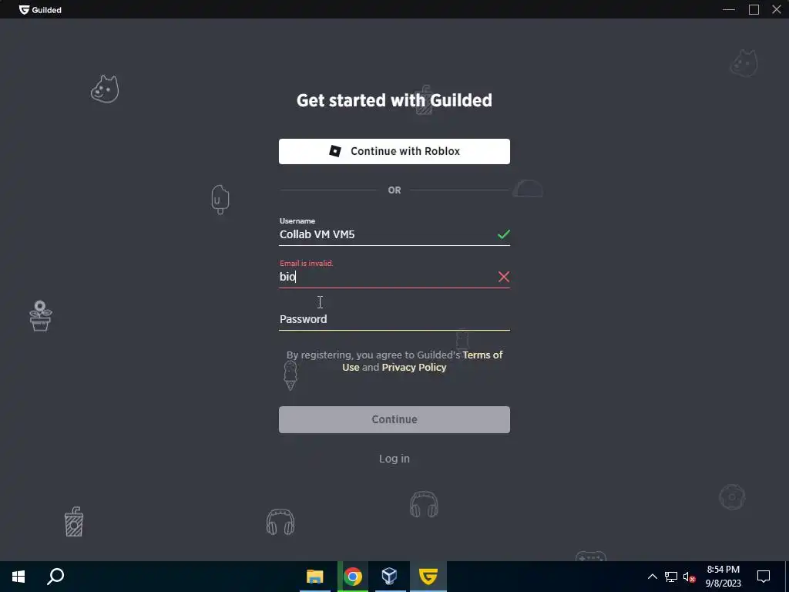789x592 pixels.
Task: Click the Username field containing Collab VM VM5
Action: tap(394, 234)
